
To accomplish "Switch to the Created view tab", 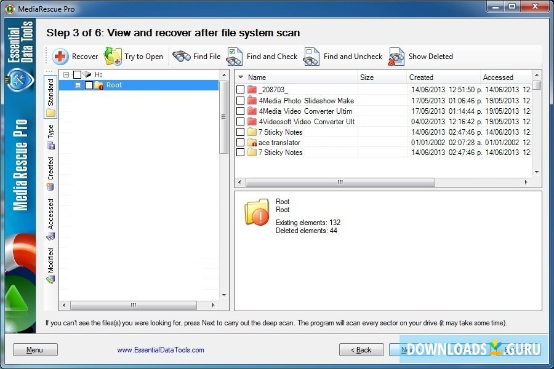I will (x=50, y=173).
